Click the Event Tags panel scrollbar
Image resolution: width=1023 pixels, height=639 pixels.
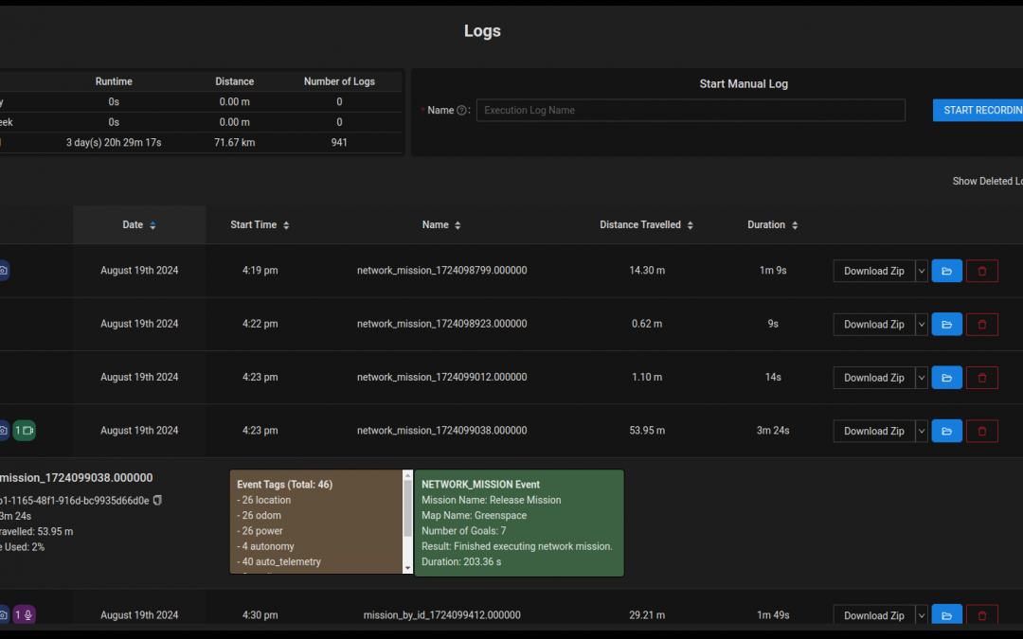click(x=408, y=511)
